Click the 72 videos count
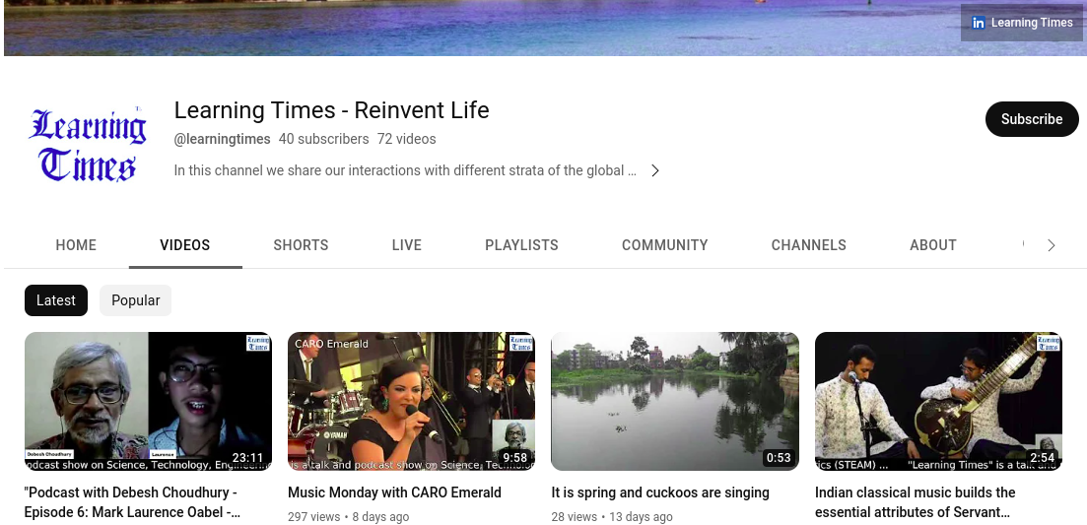Image resolution: width=1087 pixels, height=525 pixels. pyautogui.click(x=406, y=139)
